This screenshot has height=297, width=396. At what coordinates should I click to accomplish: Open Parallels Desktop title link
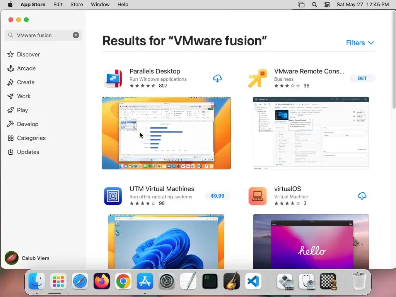pos(155,71)
